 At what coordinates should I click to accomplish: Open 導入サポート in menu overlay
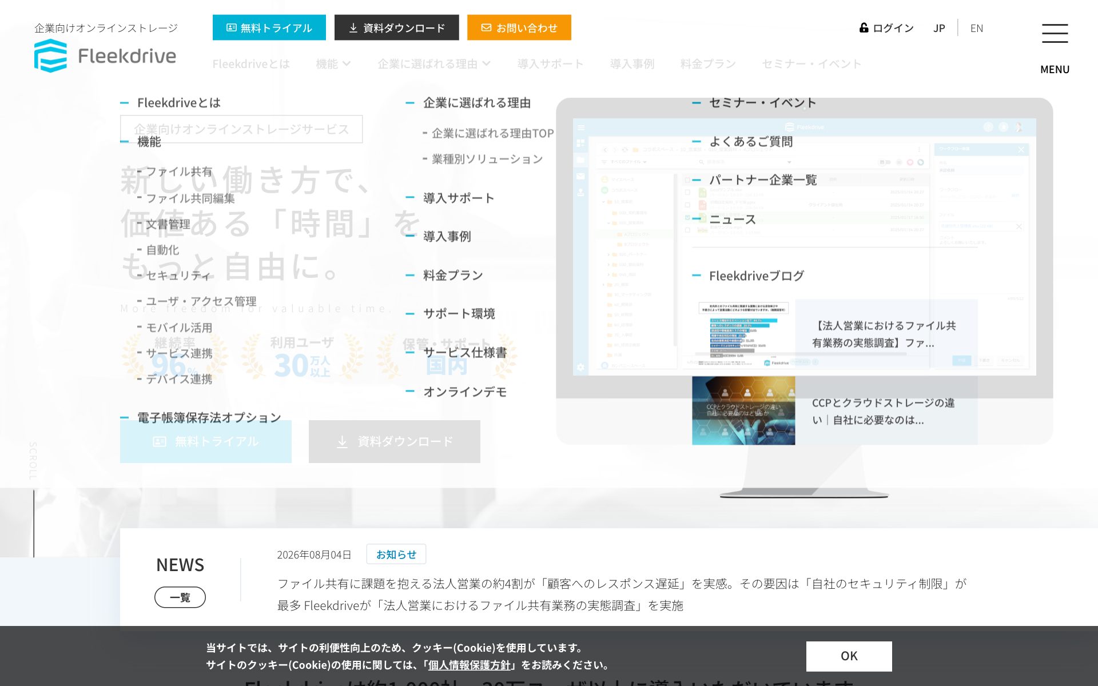tap(459, 198)
